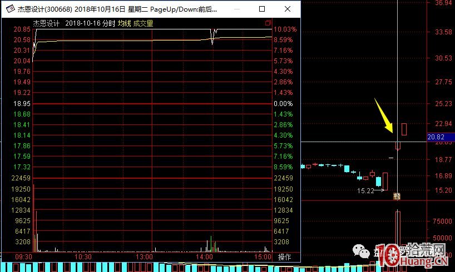The width and height of the screenshot is (455, 272).
Task: Click the 16.89 label on K-line price axis
Action: tap(444, 175)
